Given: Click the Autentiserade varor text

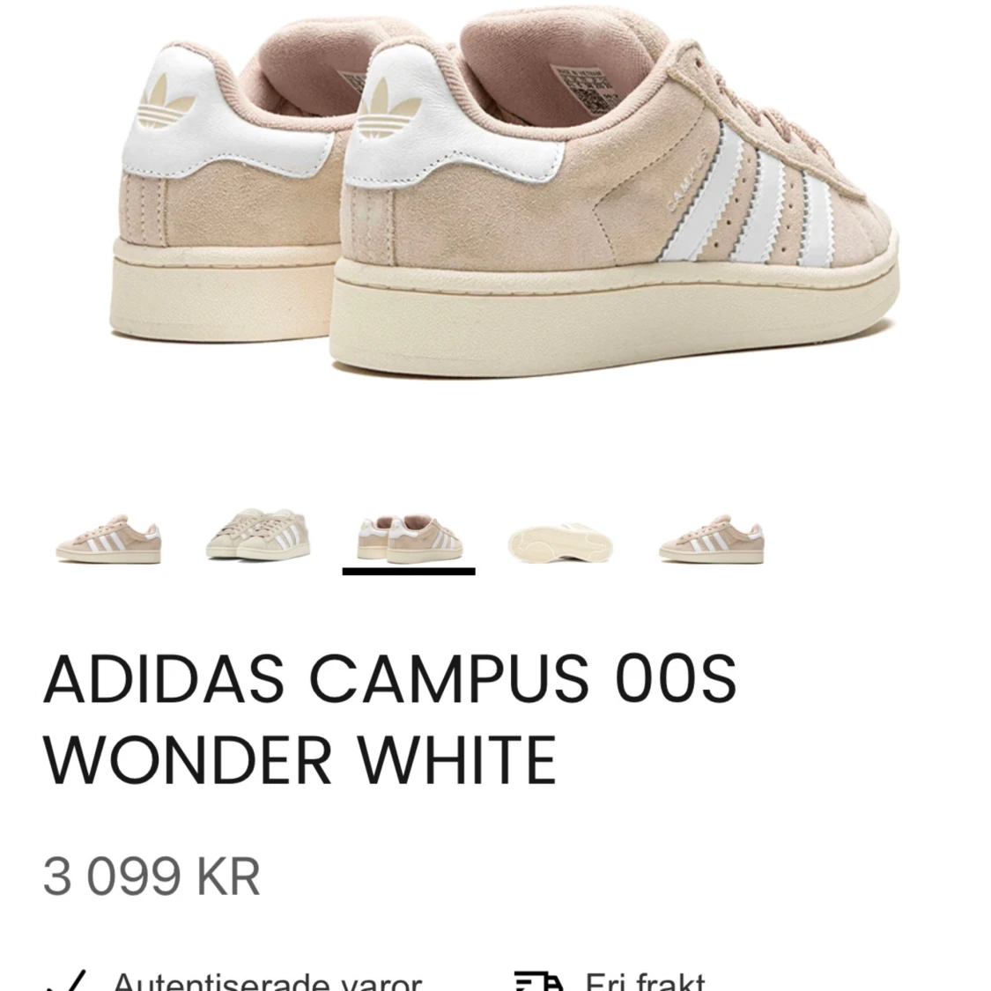Looking at the screenshot, I should 267,983.
